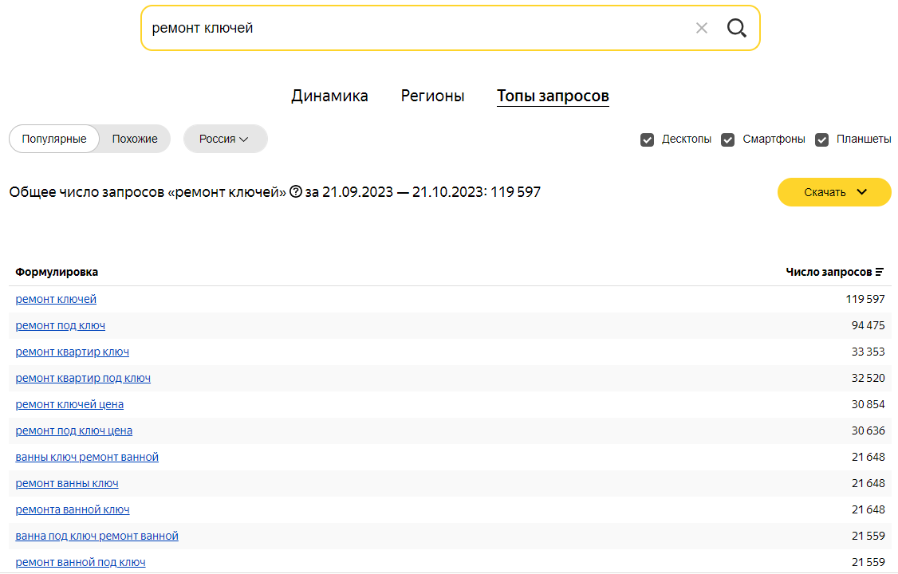Open the ремонт ванной под ключ link
This screenshot has width=898, height=574.
(81, 563)
